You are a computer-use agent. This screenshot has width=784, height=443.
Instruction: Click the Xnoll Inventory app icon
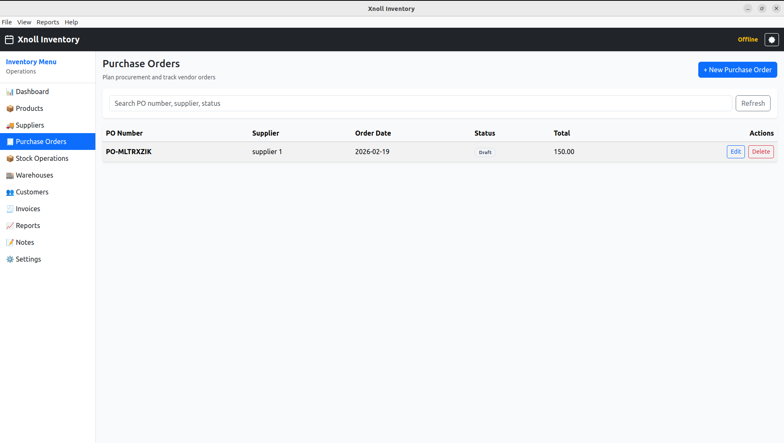click(9, 39)
